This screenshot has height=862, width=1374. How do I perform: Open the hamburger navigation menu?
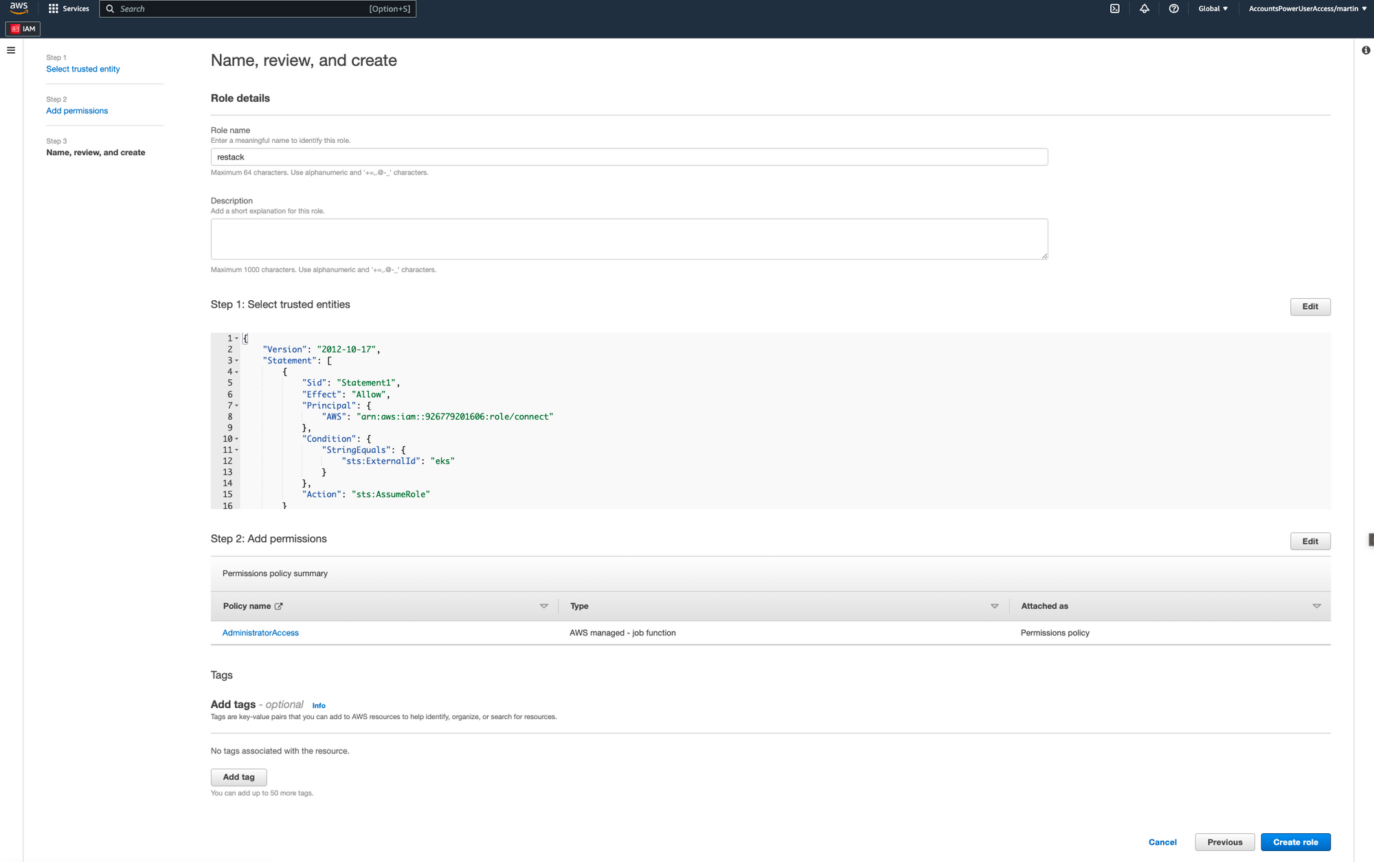[10, 49]
